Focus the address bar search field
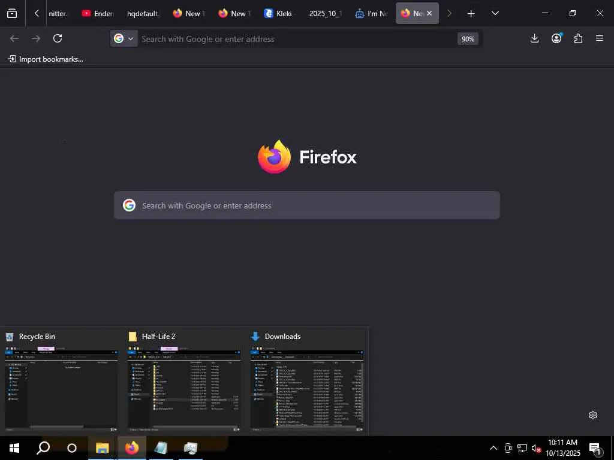The height and width of the screenshot is (460, 614). [297, 39]
